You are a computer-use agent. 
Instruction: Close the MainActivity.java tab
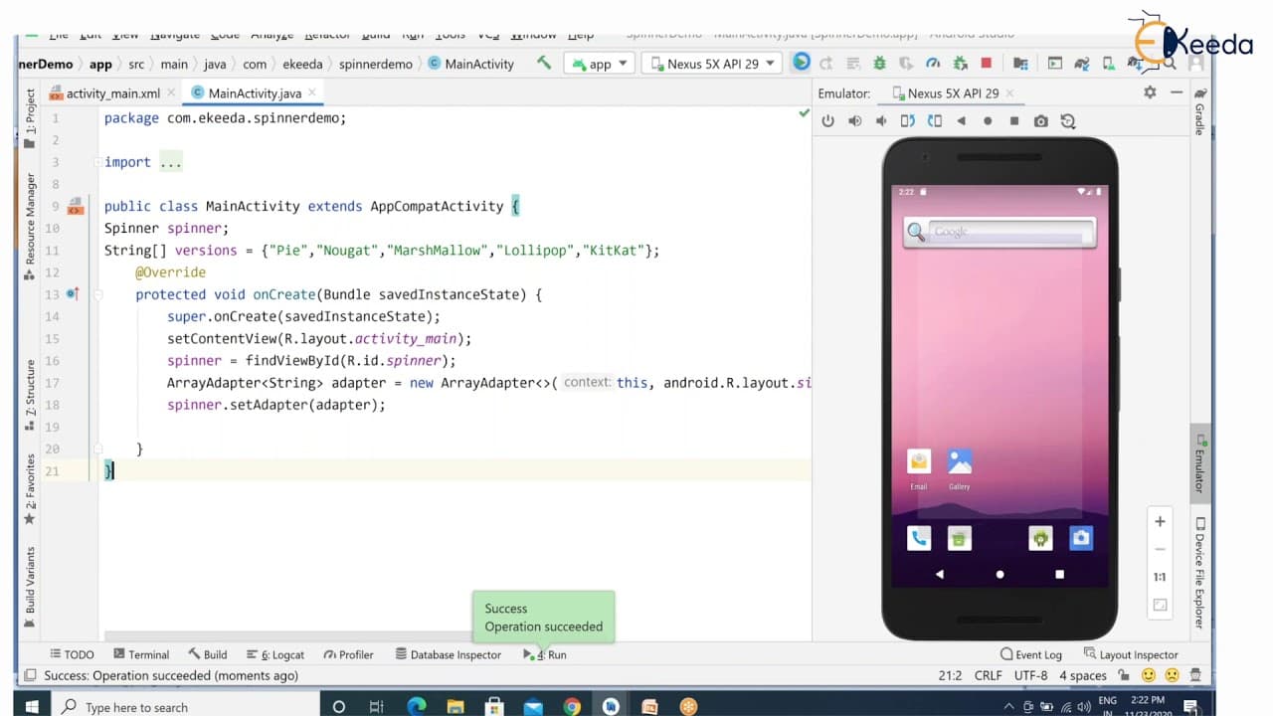(x=314, y=93)
